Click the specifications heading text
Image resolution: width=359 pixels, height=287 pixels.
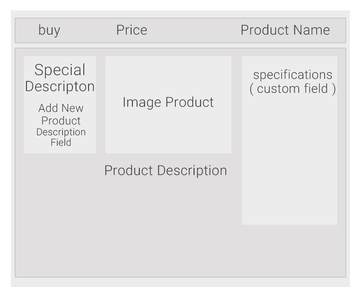coord(293,75)
